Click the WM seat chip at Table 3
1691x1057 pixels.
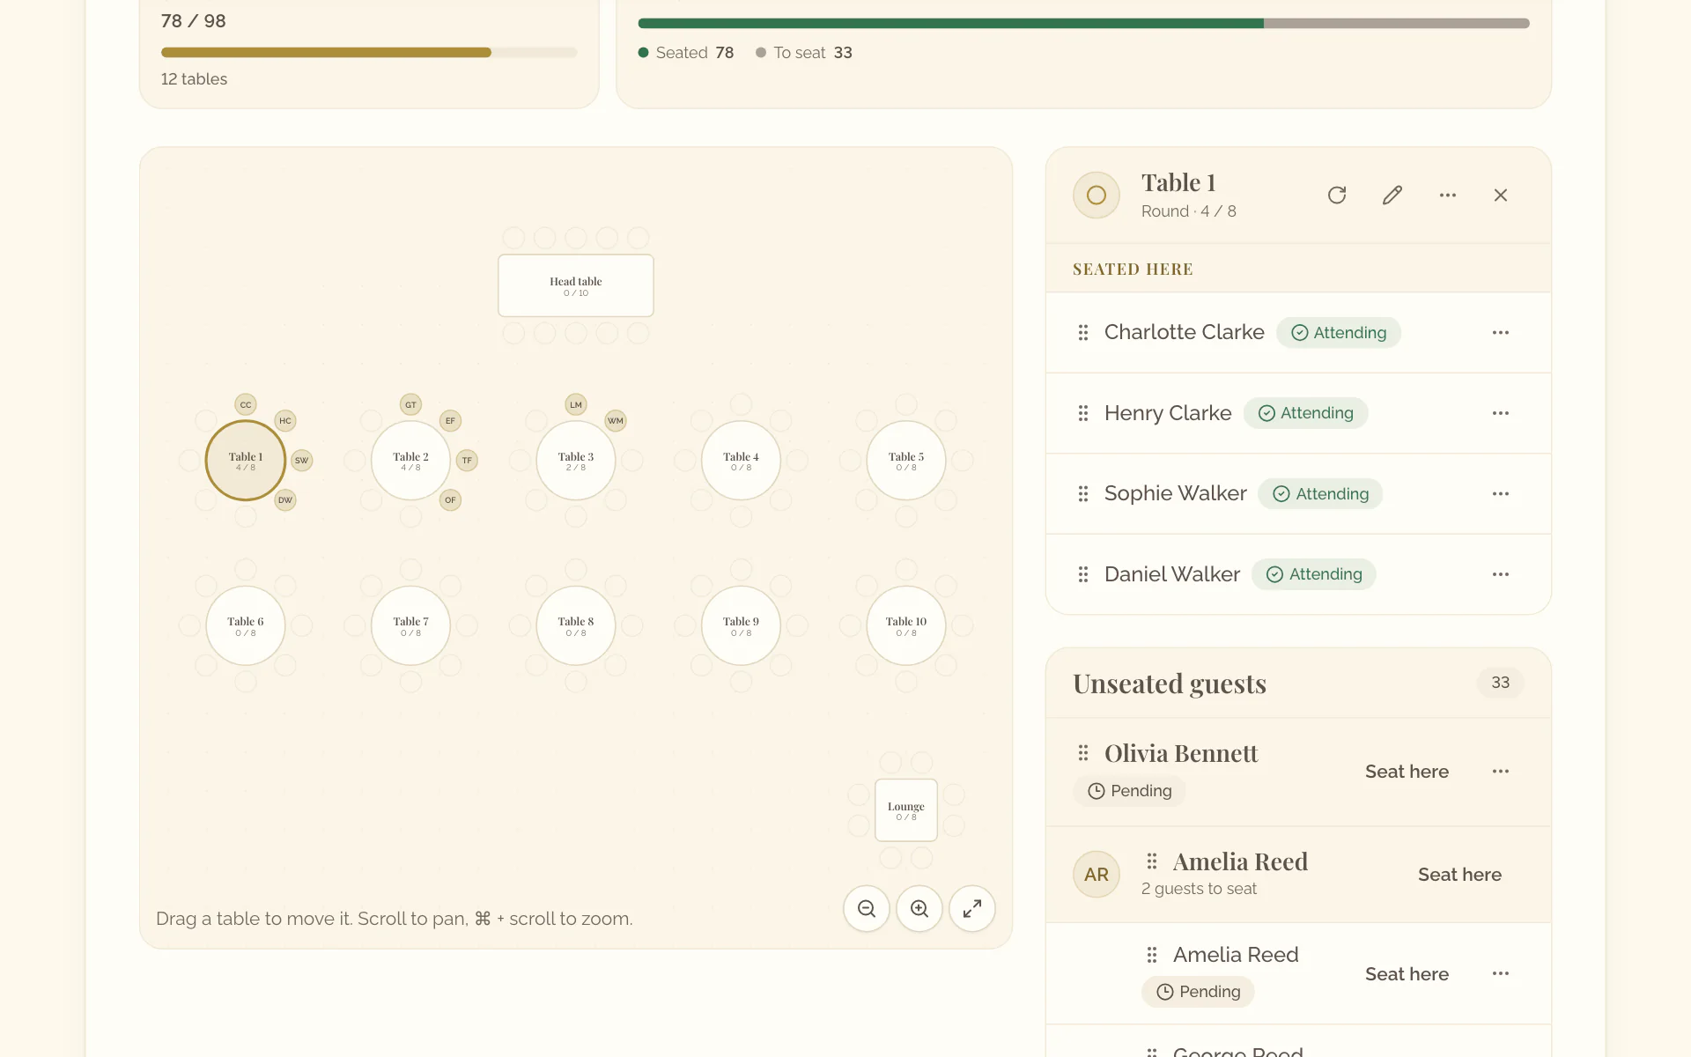click(616, 420)
